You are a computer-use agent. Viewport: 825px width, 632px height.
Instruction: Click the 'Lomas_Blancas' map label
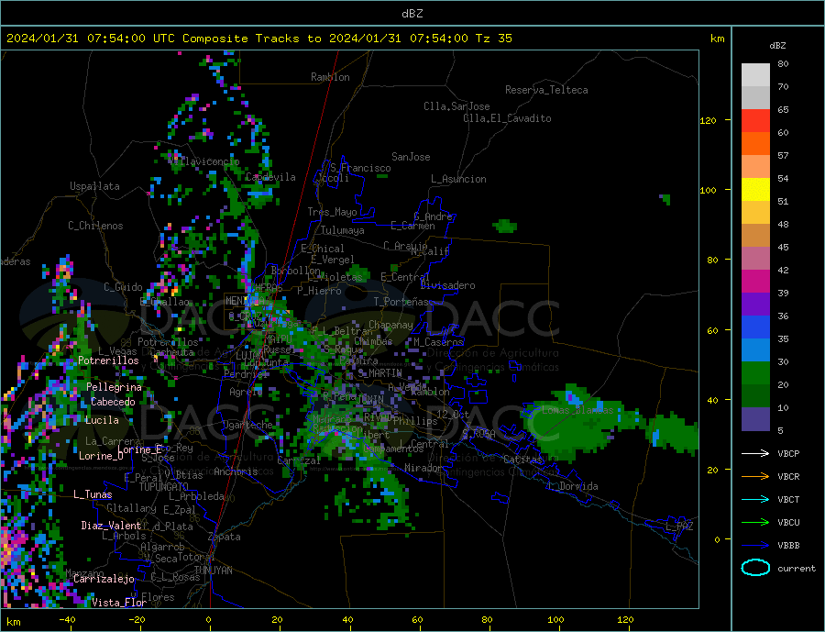[577, 410]
